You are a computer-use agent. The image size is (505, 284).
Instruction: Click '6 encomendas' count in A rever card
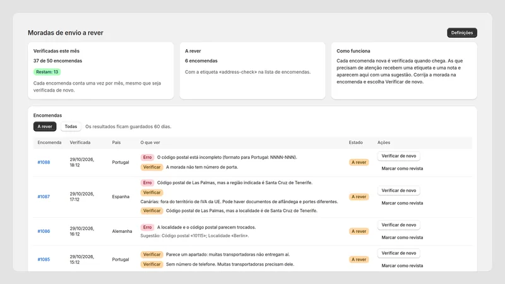[201, 61]
